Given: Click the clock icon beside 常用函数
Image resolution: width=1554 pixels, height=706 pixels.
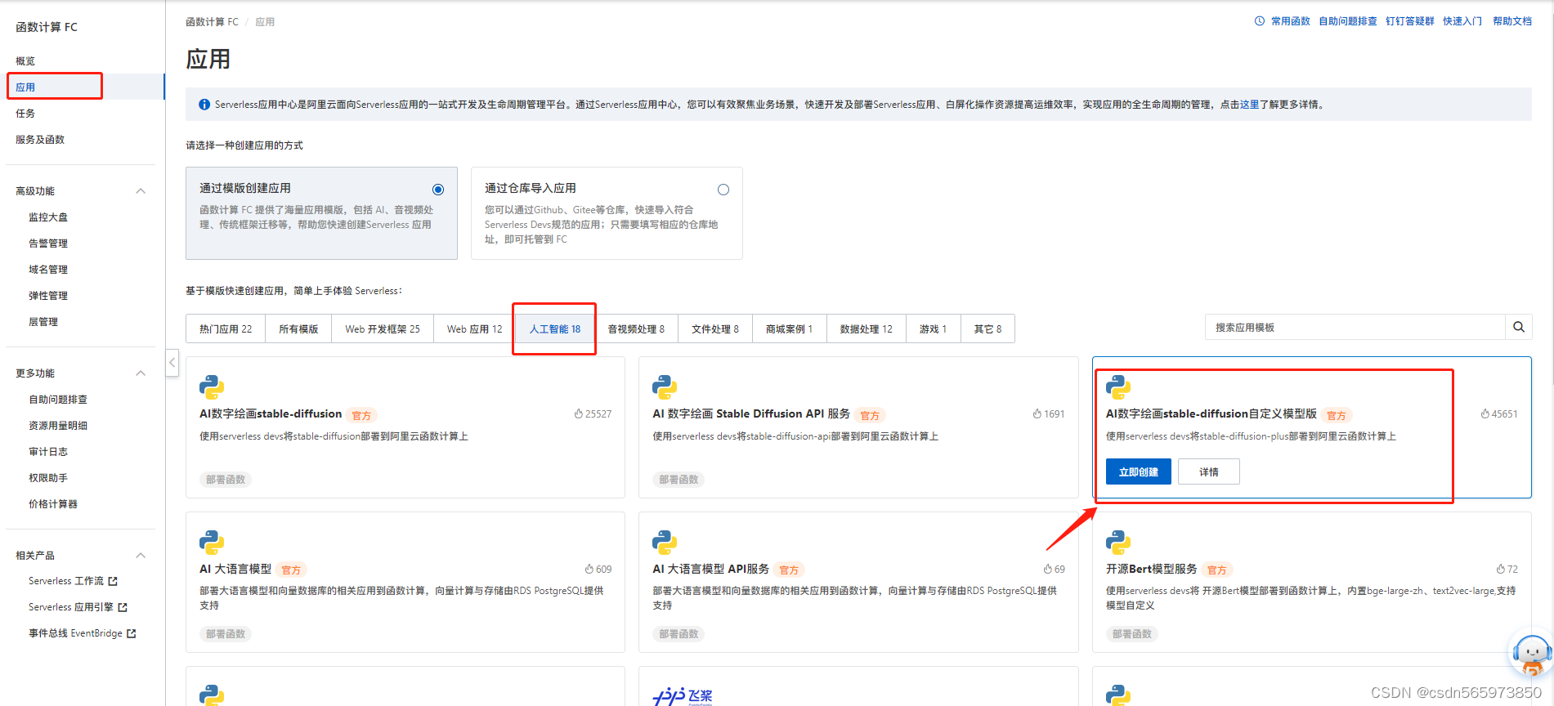Looking at the screenshot, I should point(1260,21).
